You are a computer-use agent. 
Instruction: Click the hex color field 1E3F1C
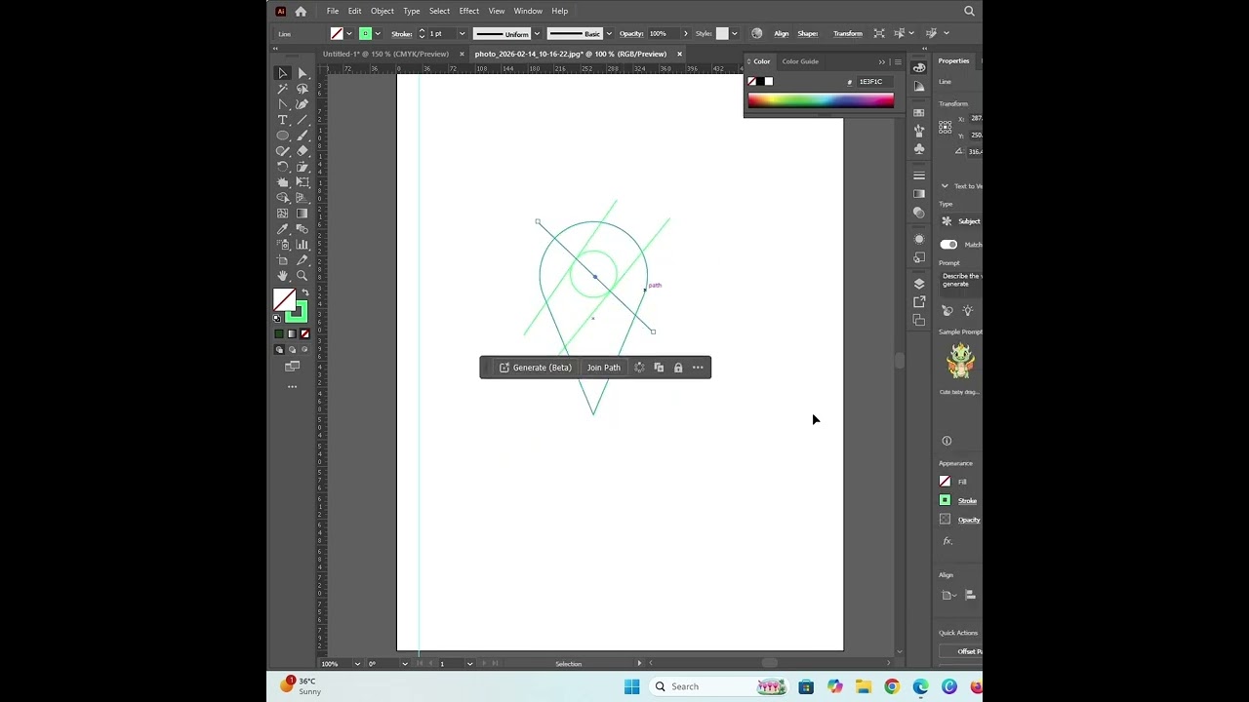pos(875,82)
